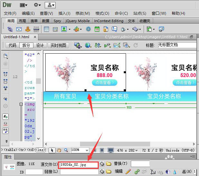199x176 pixels.
Task: Open the extend Dreamweaver gear dropdown
Action: (x=37, y=5)
